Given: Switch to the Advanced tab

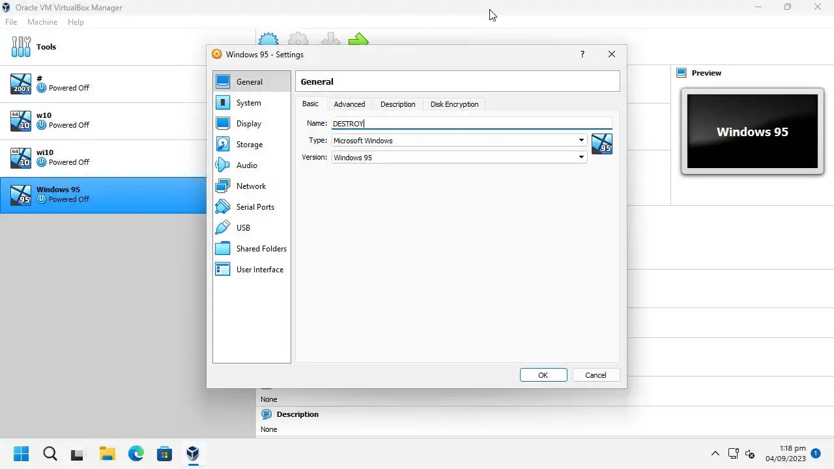Looking at the screenshot, I should pyautogui.click(x=349, y=104).
